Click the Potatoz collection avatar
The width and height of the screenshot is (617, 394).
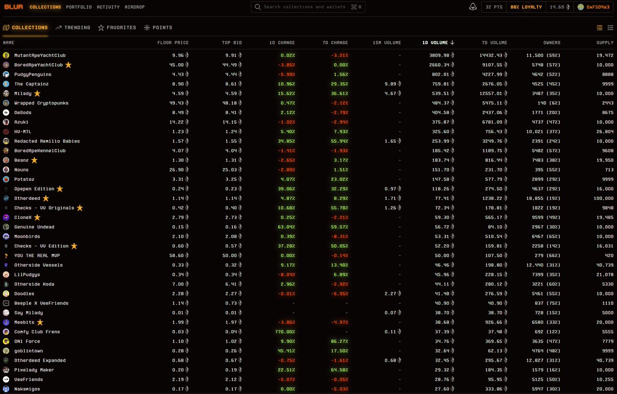(x=6, y=179)
